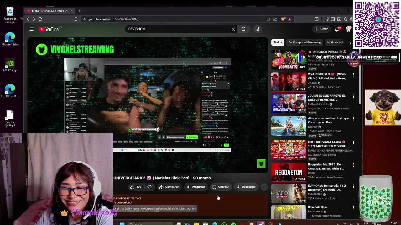Open the Microsoft Edge desktop shortcut
The width and height of the screenshot is (401, 225).
tap(10, 39)
